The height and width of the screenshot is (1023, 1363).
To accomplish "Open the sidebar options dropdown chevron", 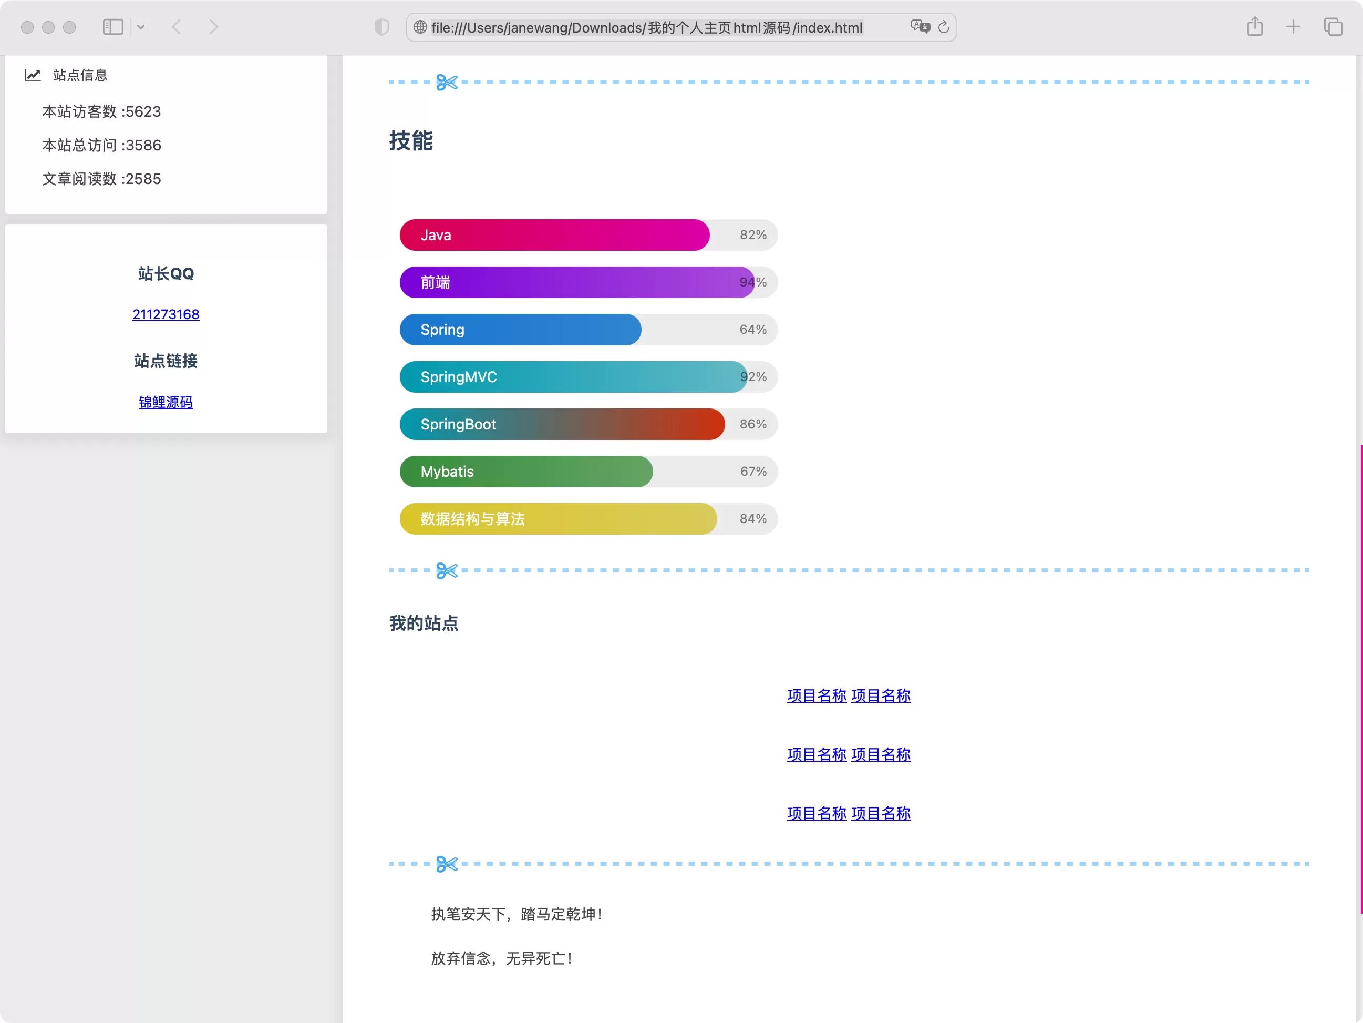I will pyautogui.click(x=140, y=27).
